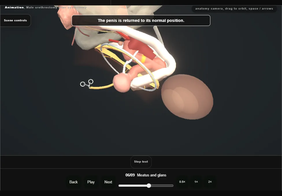
Task: Click the 'Male urethrectomy after cystectomy' title
Action: [56, 7]
